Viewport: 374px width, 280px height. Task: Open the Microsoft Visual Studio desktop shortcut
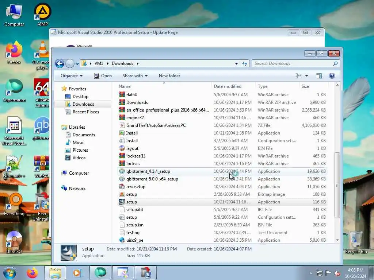(14, 131)
